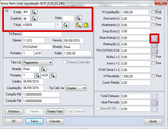Focus the Abat Antecip (-) value field
Viewport: 168px width, 129px height.
pyautogui.click(x=135, y=38)
